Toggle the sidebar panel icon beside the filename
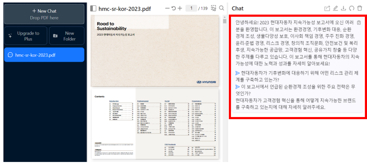The image size is (367, 164). [93, 8]
